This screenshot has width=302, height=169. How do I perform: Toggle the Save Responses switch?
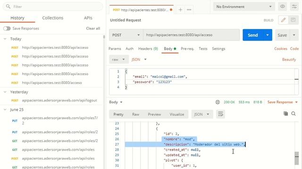pos(7,28)
